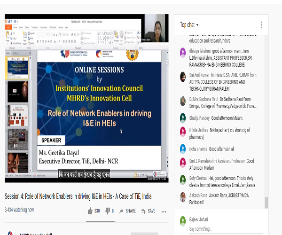The image size is (282, 235).
Task: Click the Paste icon in the PowerPoint ribbon
Action: (x=8, y=37)
